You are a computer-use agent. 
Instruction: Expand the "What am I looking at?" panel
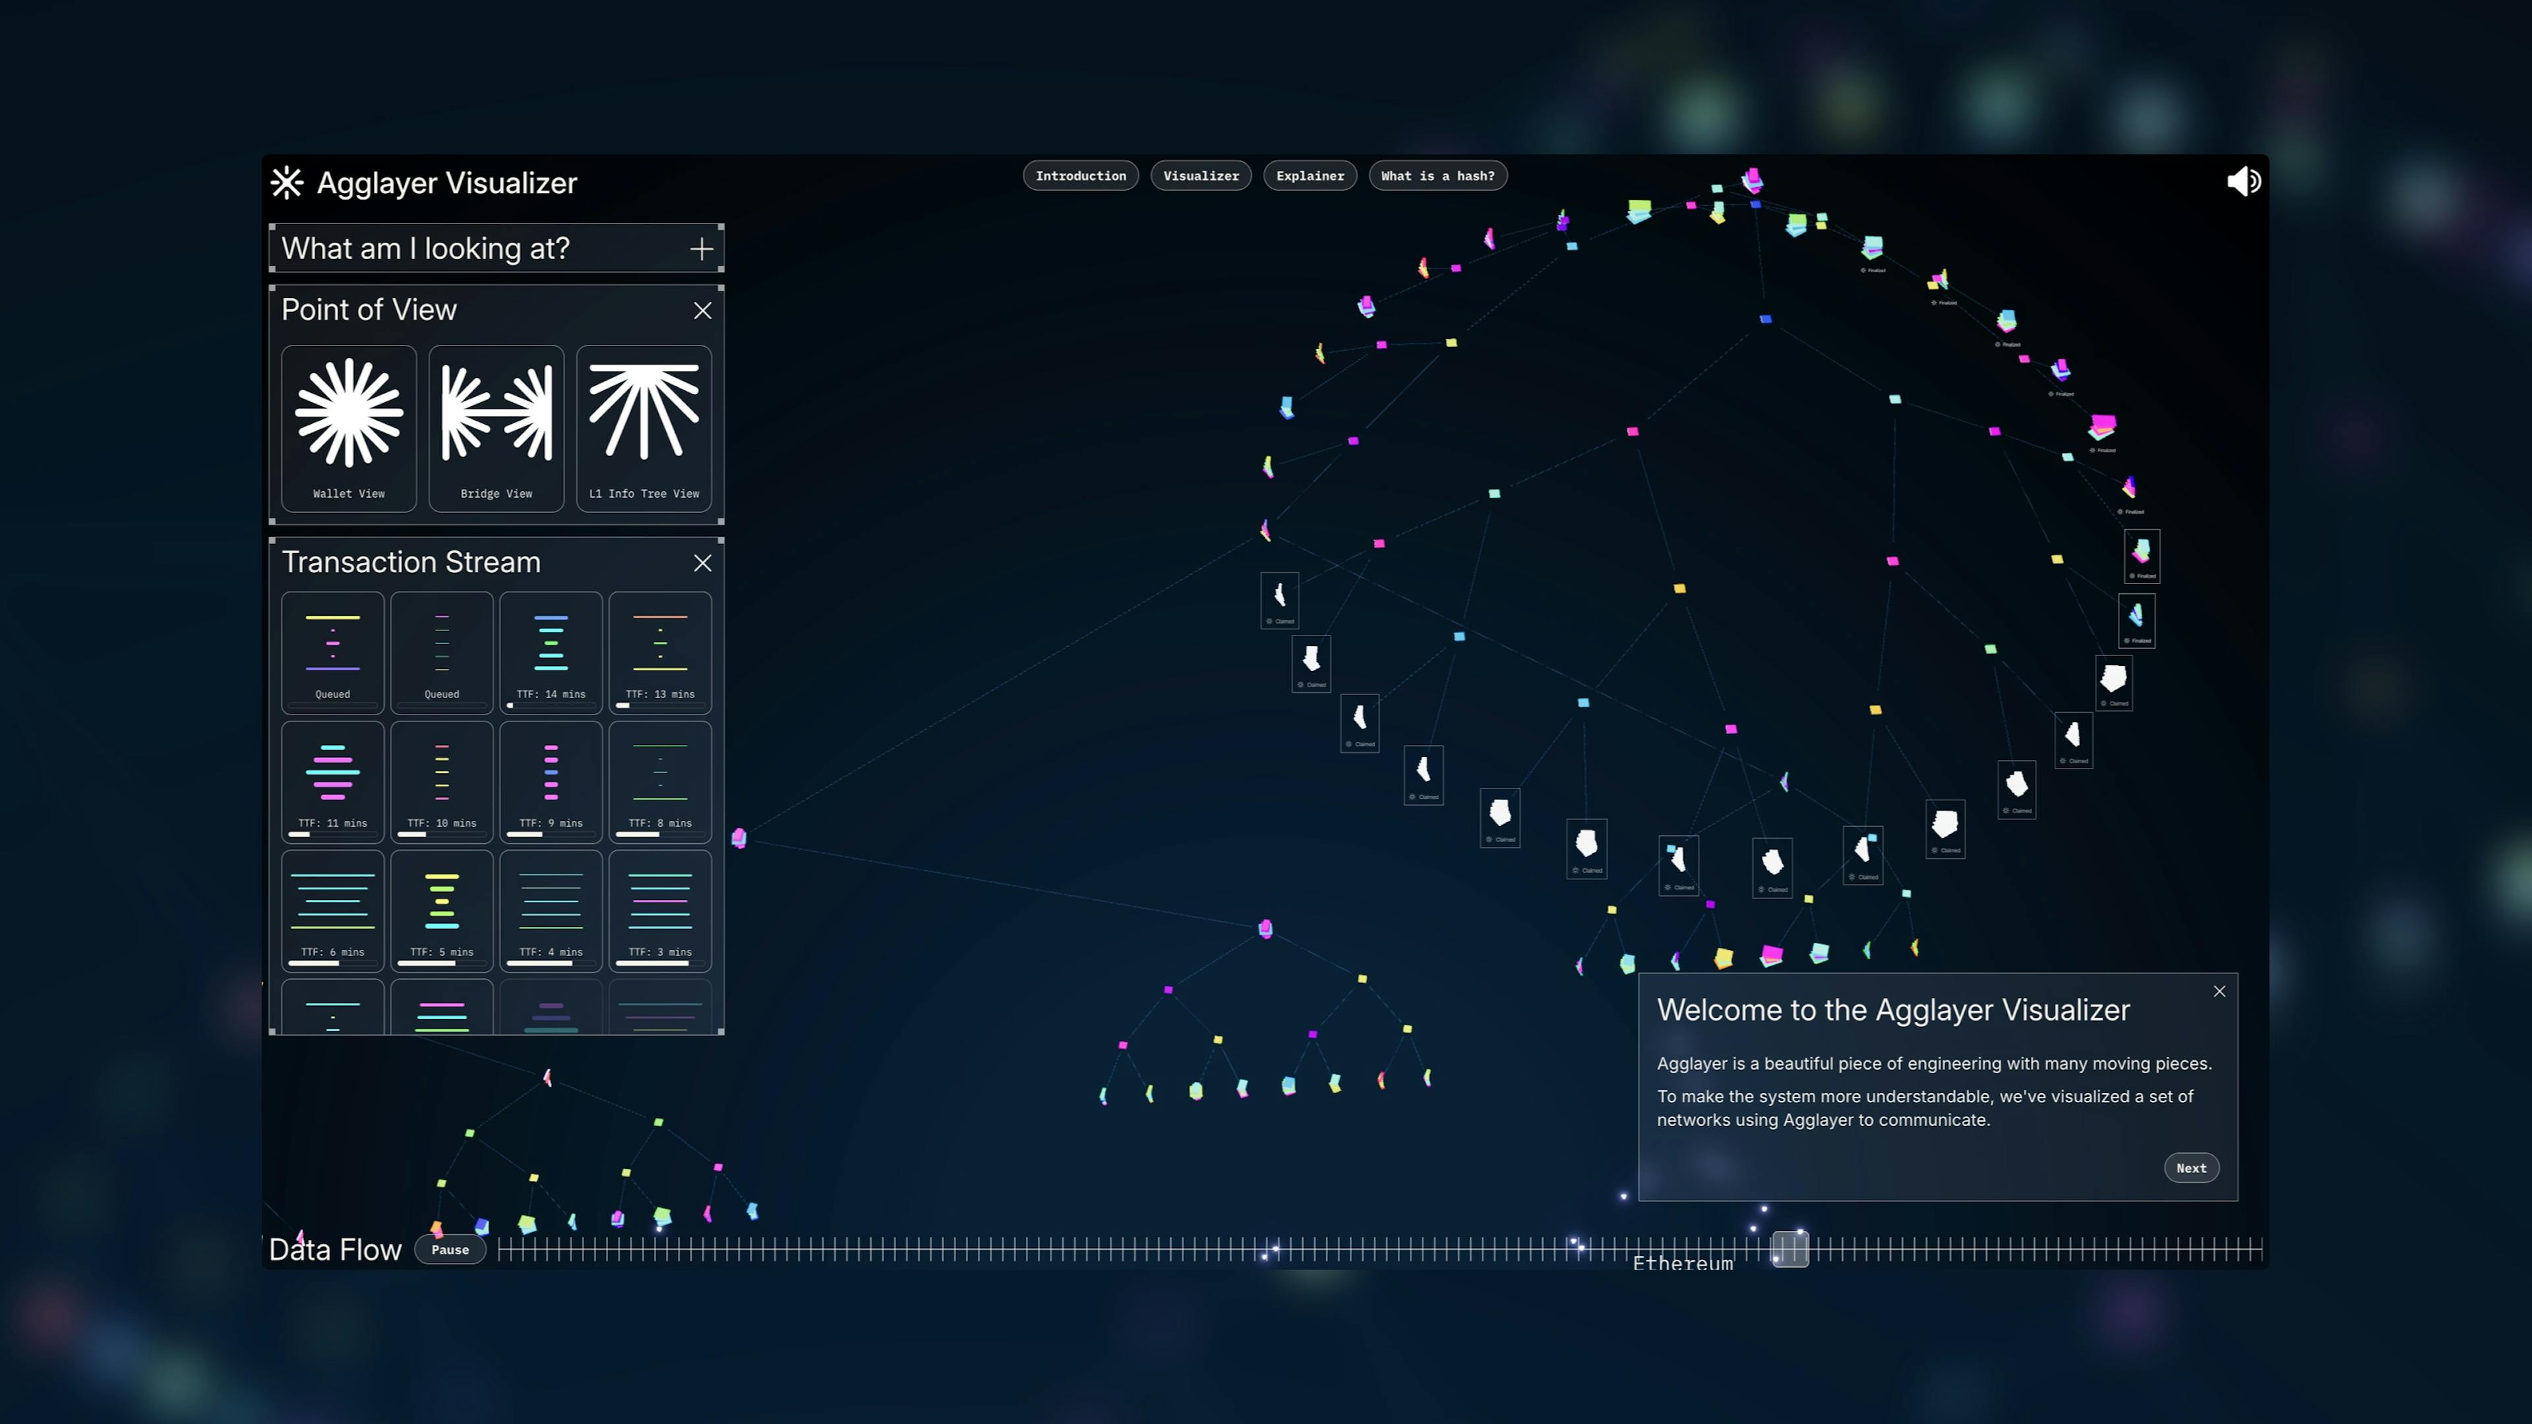[x=701, y=250]
